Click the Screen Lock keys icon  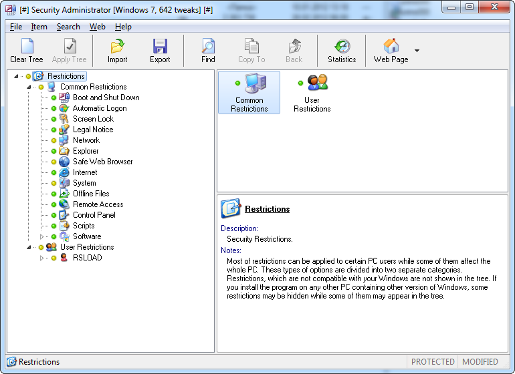pyautogui.click(x=64, y=119)
